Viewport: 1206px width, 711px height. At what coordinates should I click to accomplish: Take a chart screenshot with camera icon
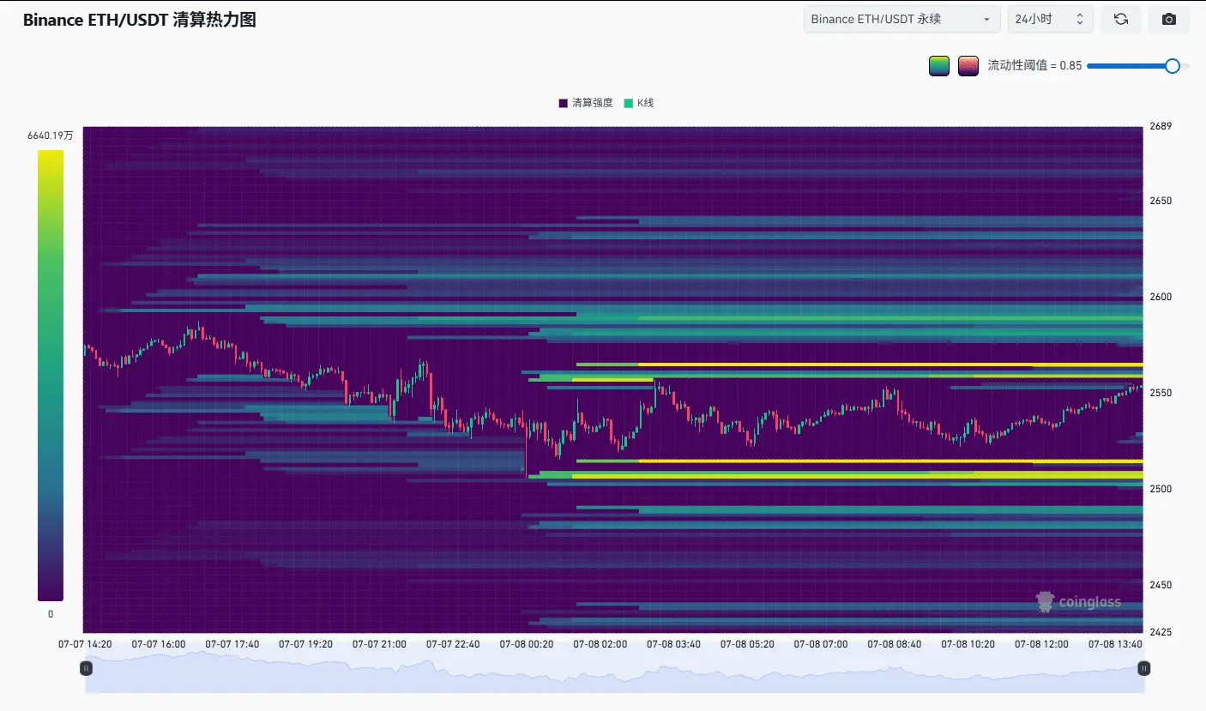(x=1169, y=19)
